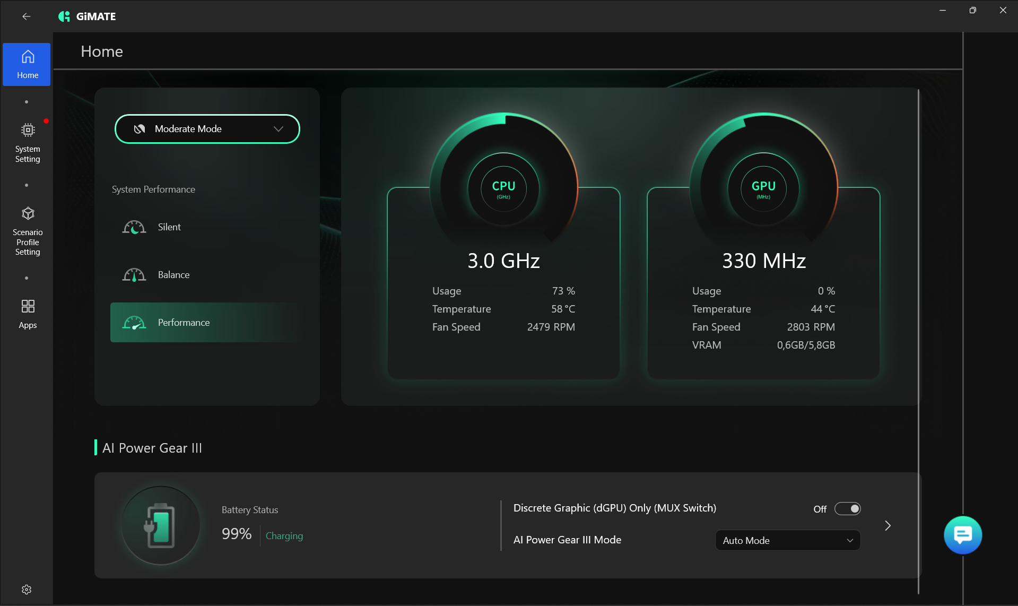Image resolution: width=1018 pixels, height=606 pixels.
Task: Click the Moderate Mode dropdown chevron
Action: [279, 129]
